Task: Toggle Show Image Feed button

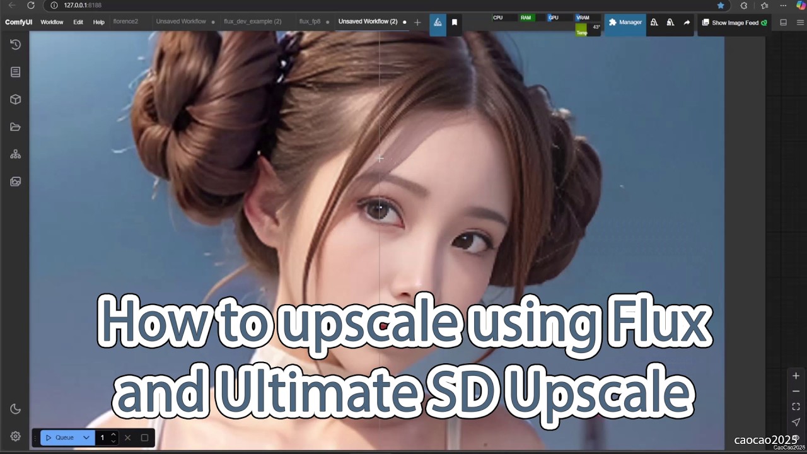Action: 734,23
